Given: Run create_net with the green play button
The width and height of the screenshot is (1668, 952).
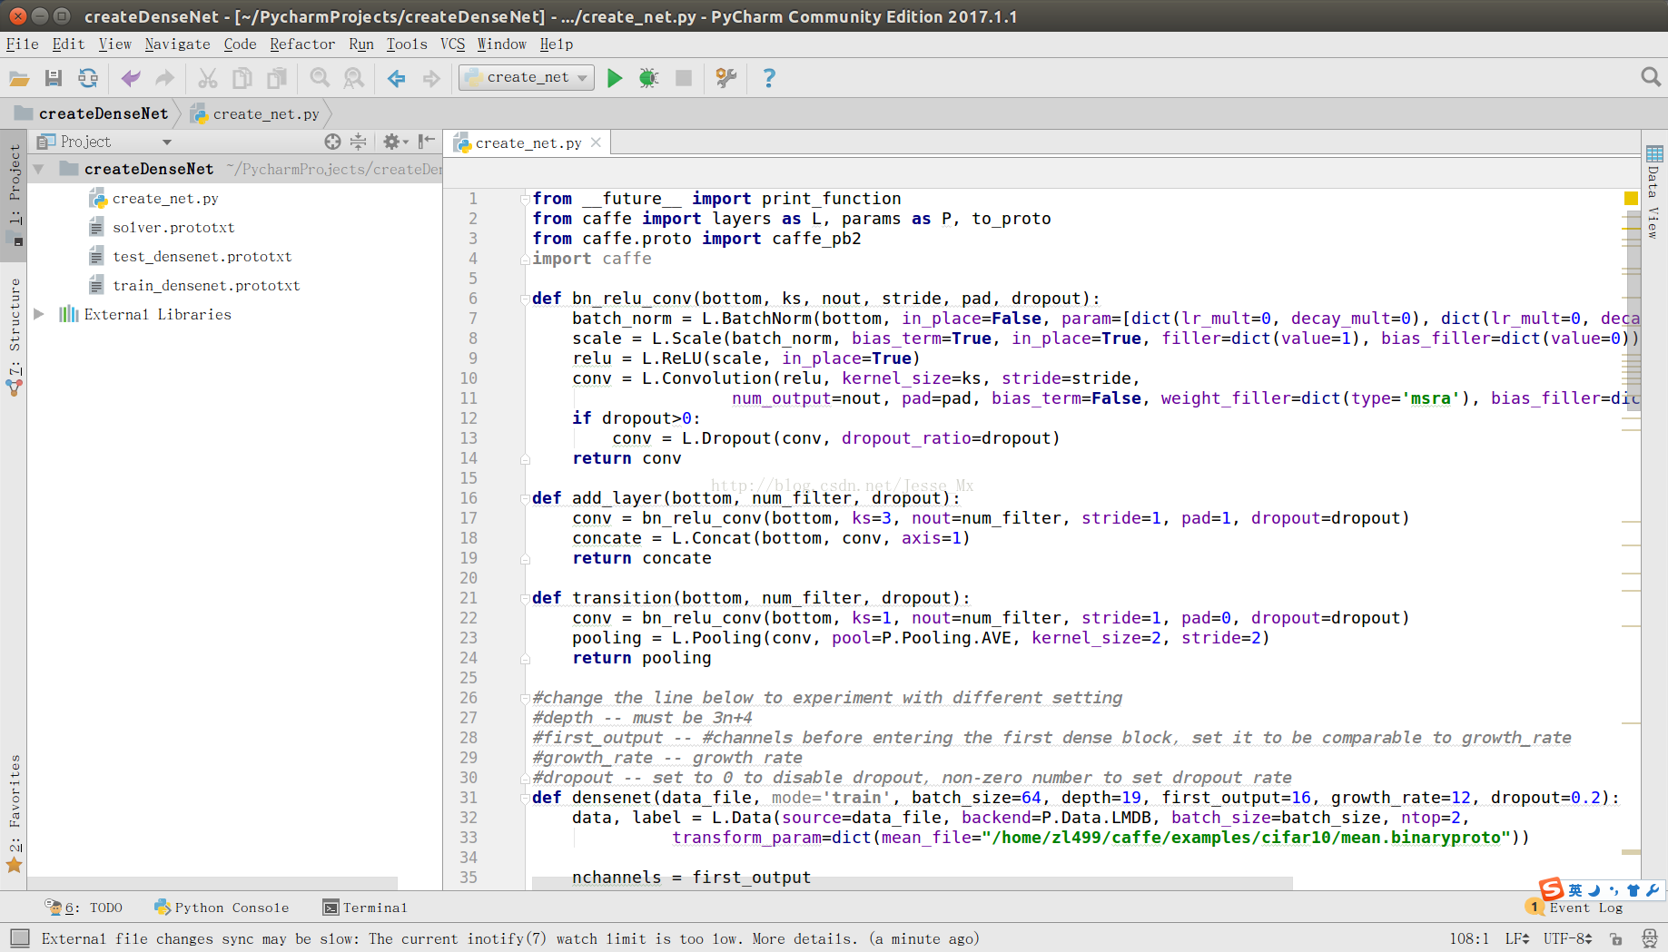Looking at the screenshot, I should point(615,79).
